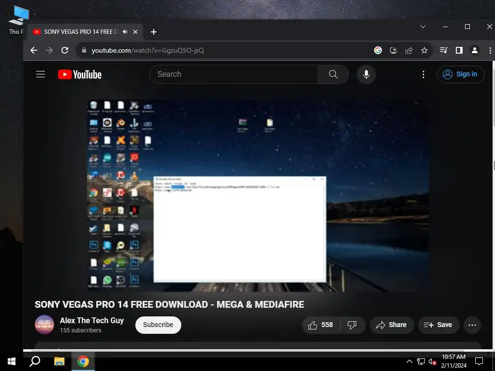Select the SONY VEGAS PRO 14 FREE tab
495x371 pixels.
point(81,32)
